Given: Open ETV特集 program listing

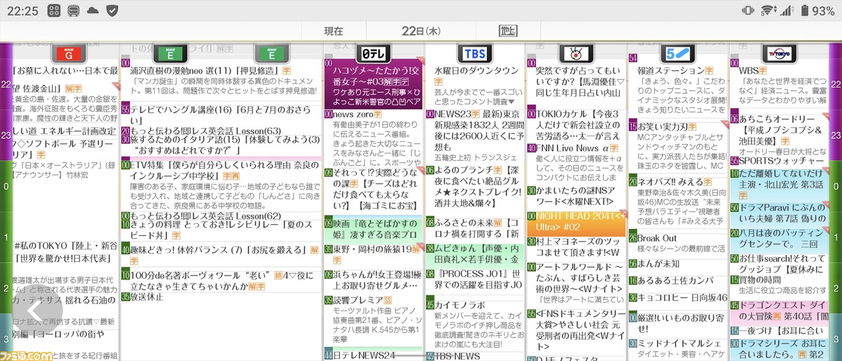Looking at the screenshot, I should pos(222,185).
